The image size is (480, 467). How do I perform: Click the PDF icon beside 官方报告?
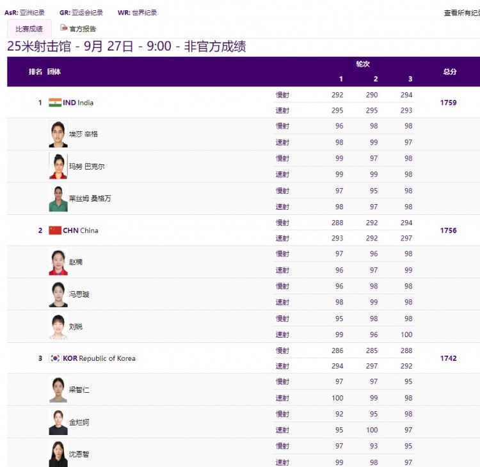click(63, 28)
